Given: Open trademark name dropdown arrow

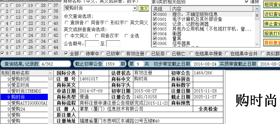Looking at the screenshot, I should (135, 8).
